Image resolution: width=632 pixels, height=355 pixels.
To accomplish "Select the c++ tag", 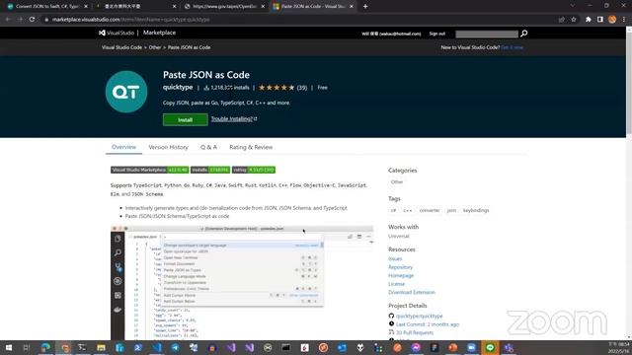I will [x=408, y=210].
